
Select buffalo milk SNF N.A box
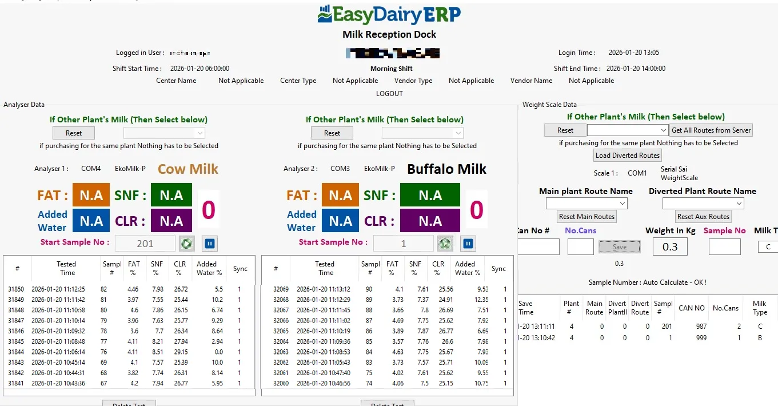(430, 195)
